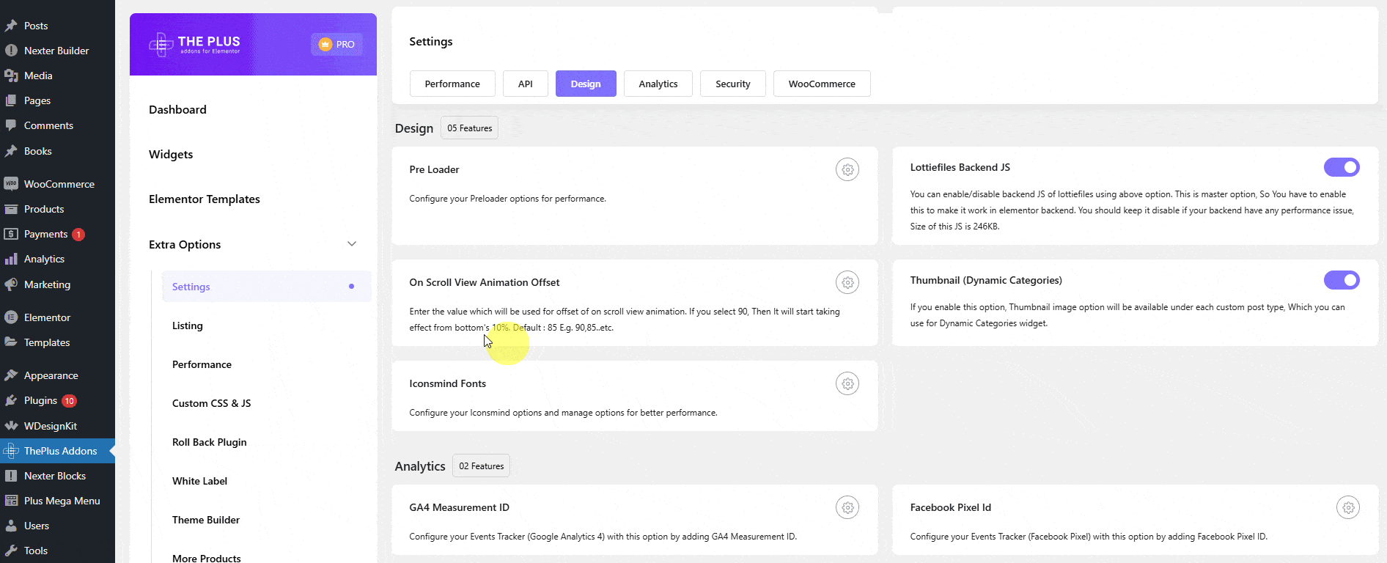
Task: Click the Analytics 02 Features badge
Action: pos(481,466)
